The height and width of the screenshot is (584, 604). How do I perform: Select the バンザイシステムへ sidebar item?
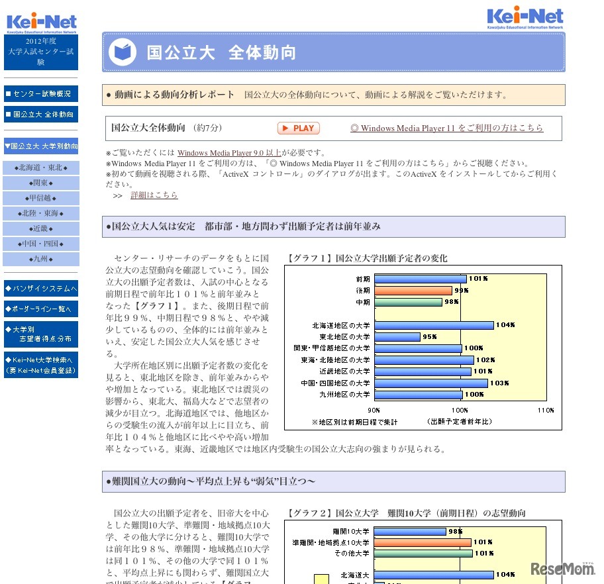pyautogui.click(x=41, y=289)
